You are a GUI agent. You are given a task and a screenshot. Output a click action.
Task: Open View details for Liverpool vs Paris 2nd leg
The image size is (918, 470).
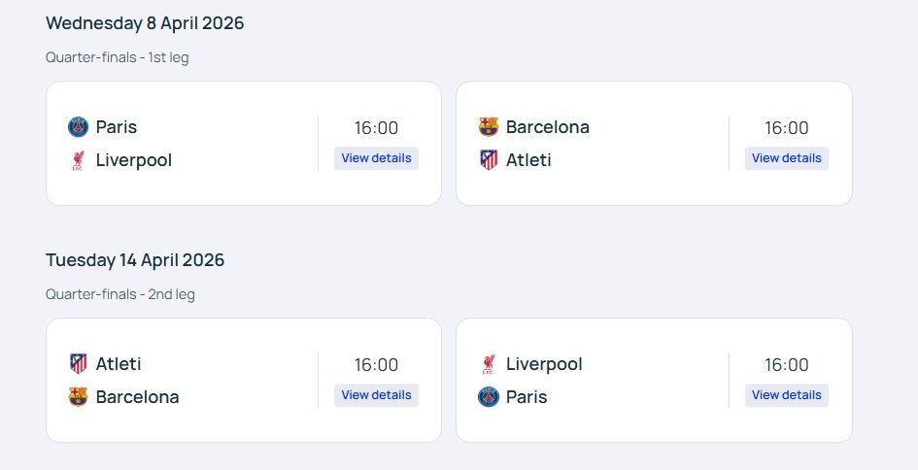tap(787, 395)
